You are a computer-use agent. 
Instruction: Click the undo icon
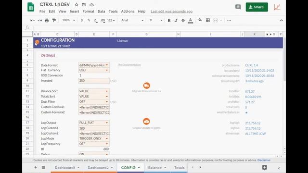[x=33, y=20]
